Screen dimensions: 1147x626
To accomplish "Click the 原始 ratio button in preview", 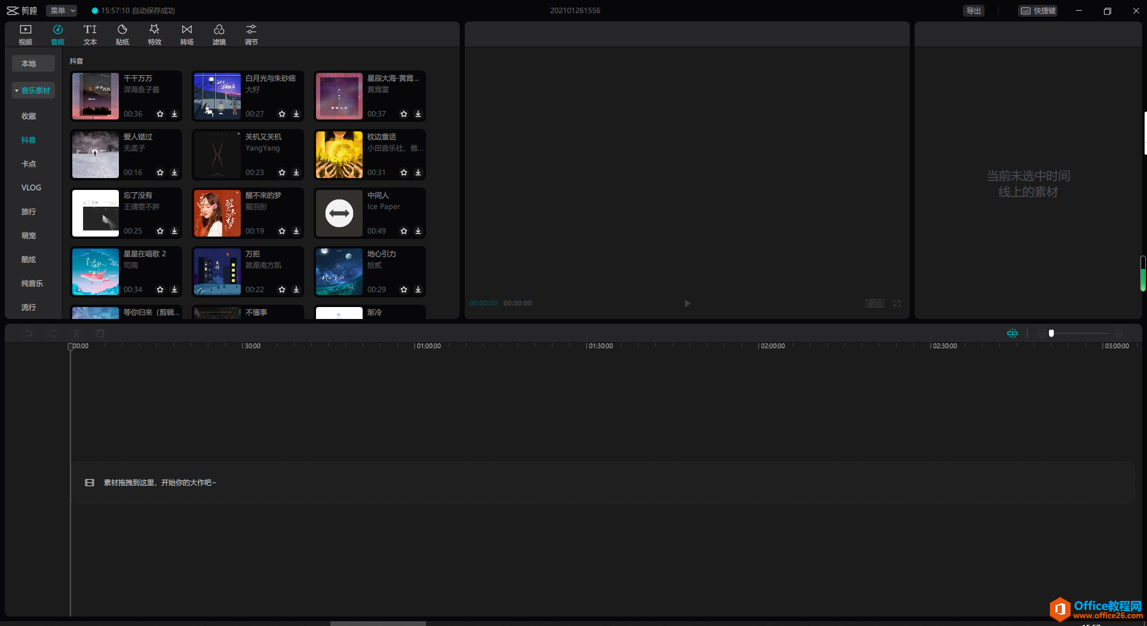I will tap(875, 303).
